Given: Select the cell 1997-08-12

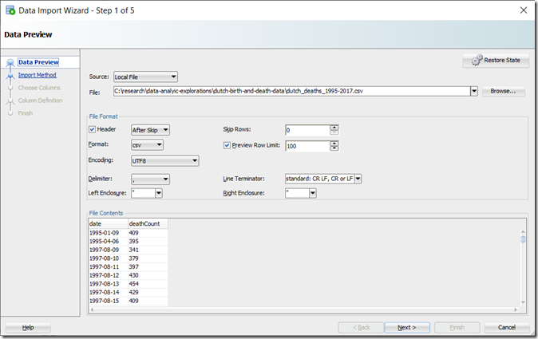Looking at the screenshot, I should pos(108,275).
